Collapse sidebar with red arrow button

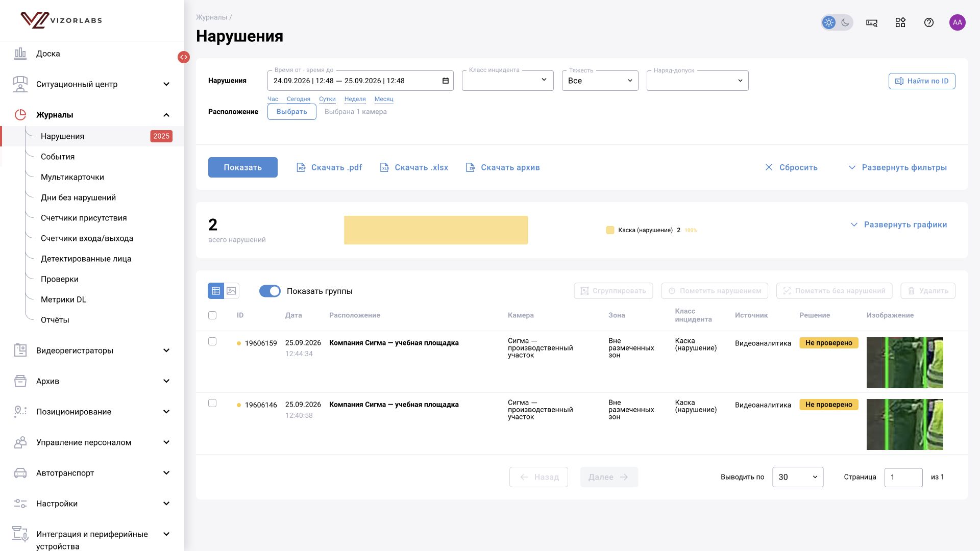coord(184,57)
